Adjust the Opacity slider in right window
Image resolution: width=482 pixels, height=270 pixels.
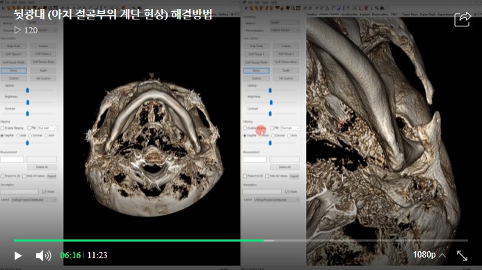tap(270, 90)
